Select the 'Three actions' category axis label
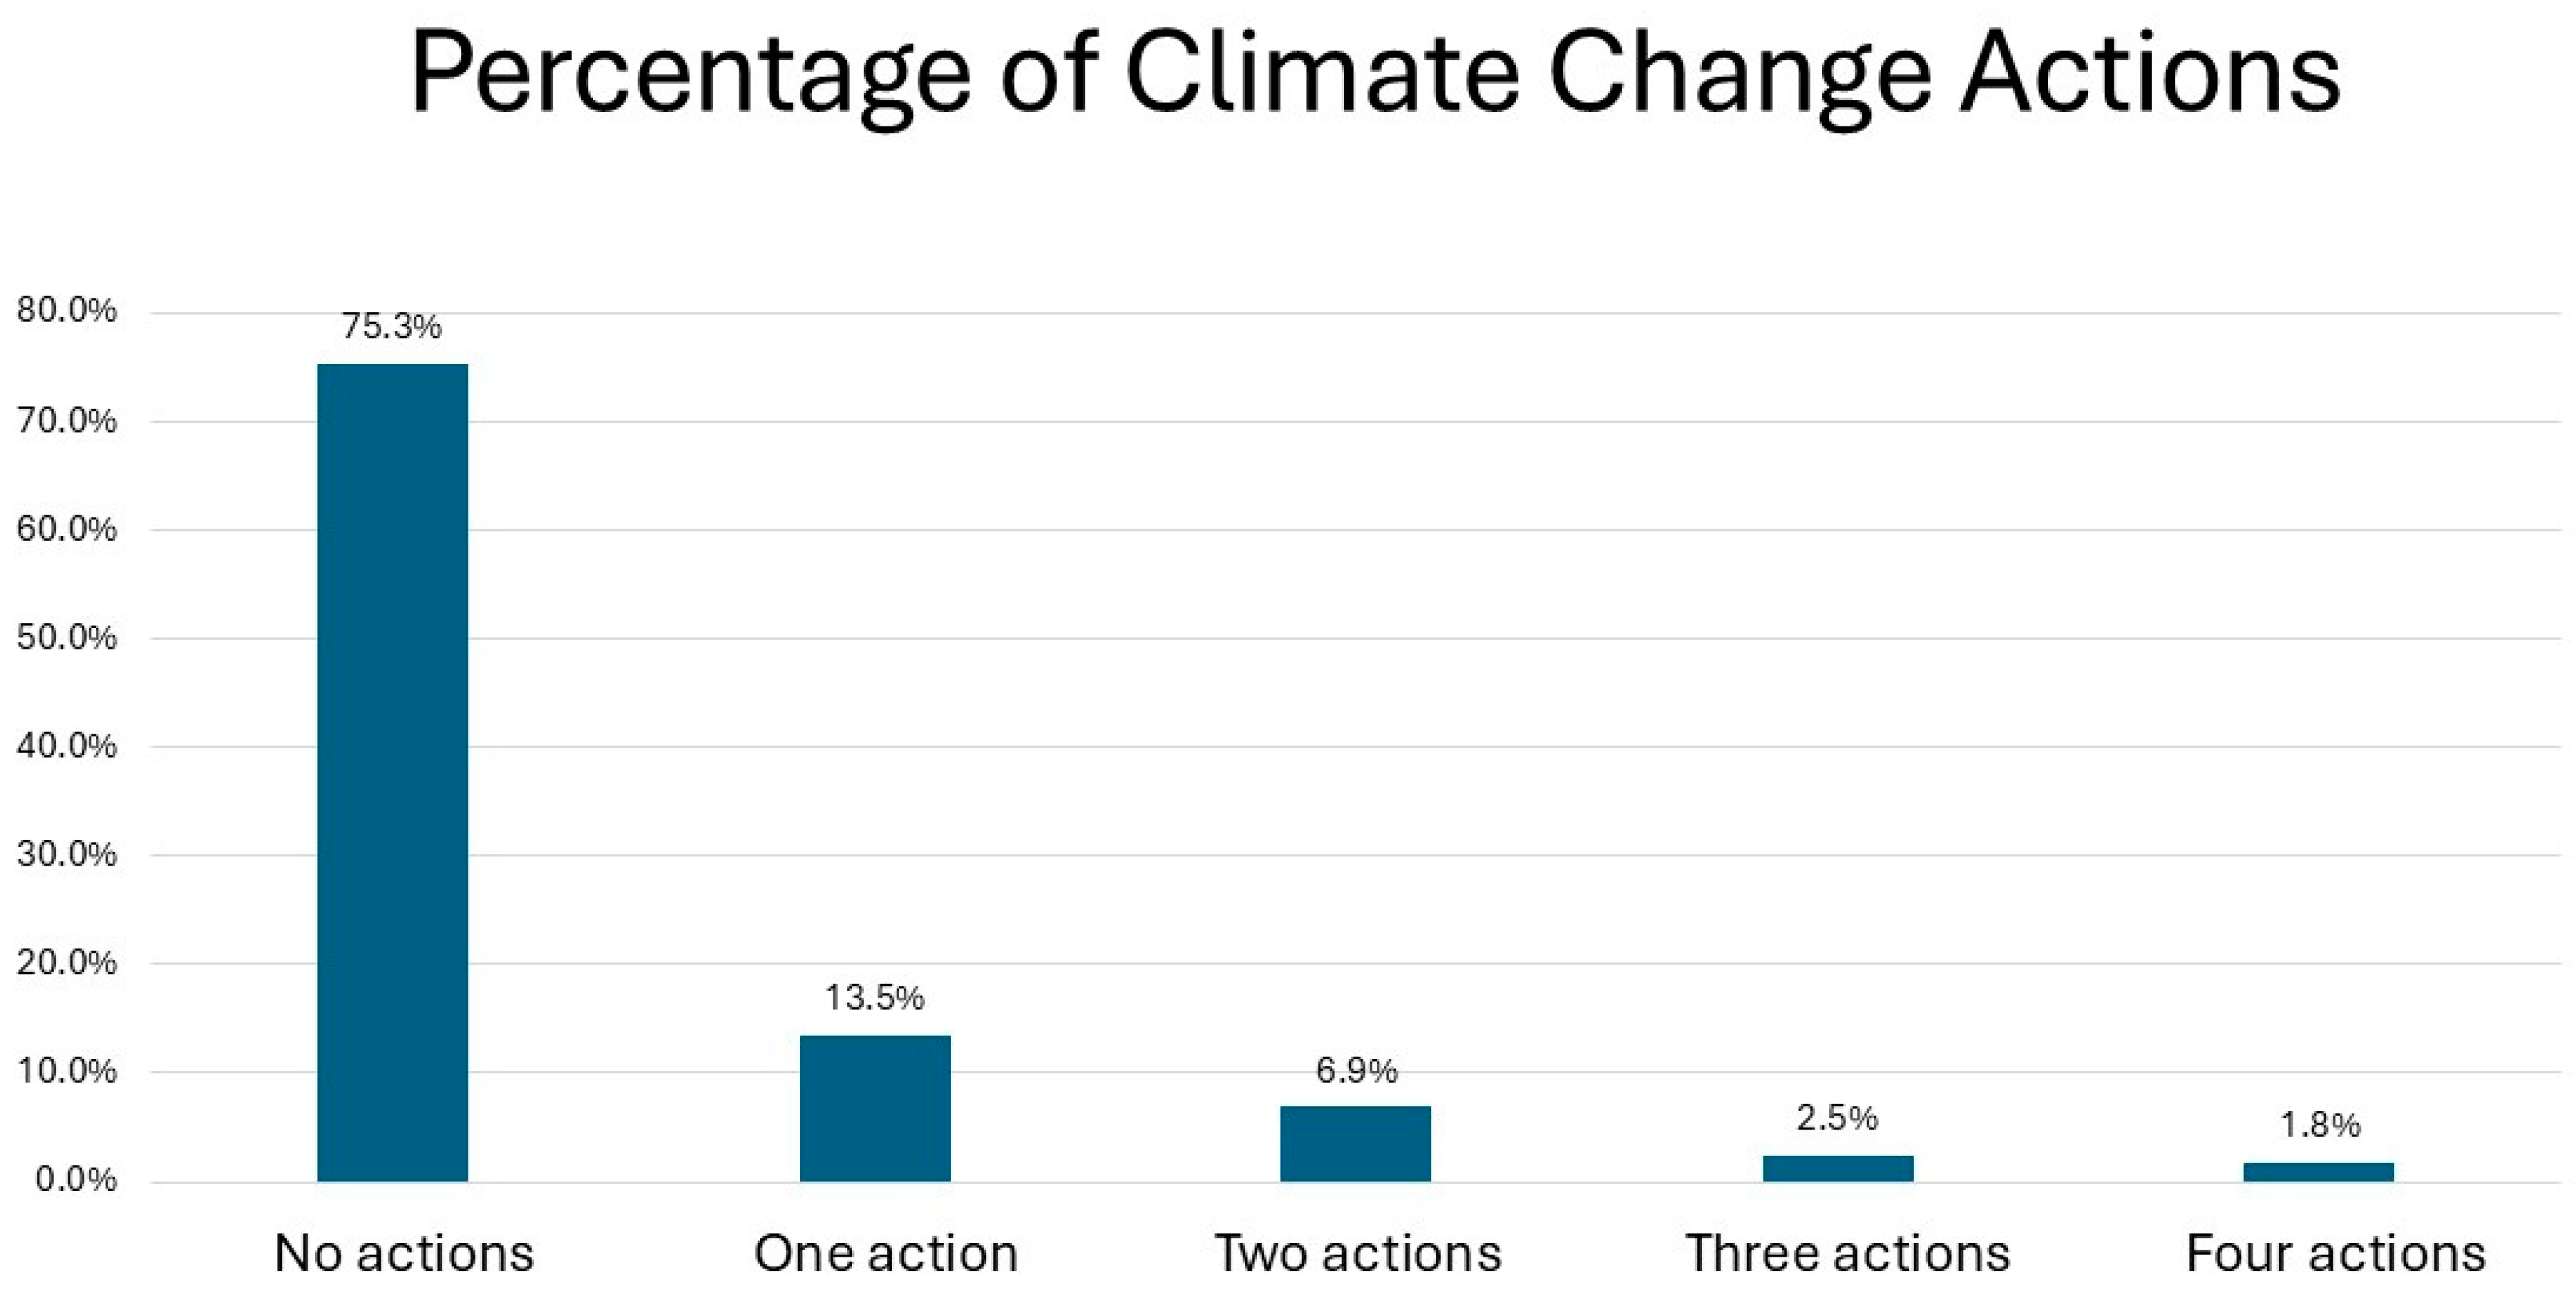Screen dimensions: 2576x1294 [x=1848, y=1253]
